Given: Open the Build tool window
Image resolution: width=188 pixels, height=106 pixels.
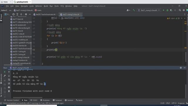Looking at the screenshot, I should 79,100.
